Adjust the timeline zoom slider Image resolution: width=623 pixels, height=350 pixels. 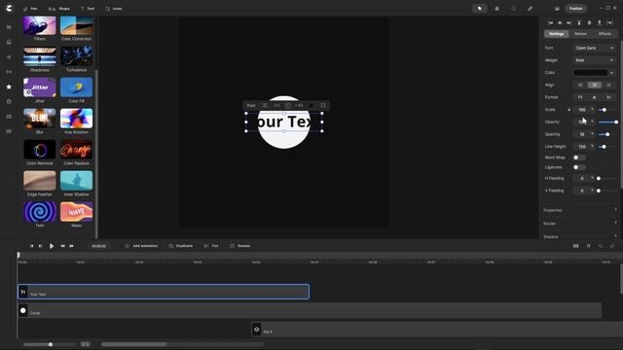click(51, 344)
